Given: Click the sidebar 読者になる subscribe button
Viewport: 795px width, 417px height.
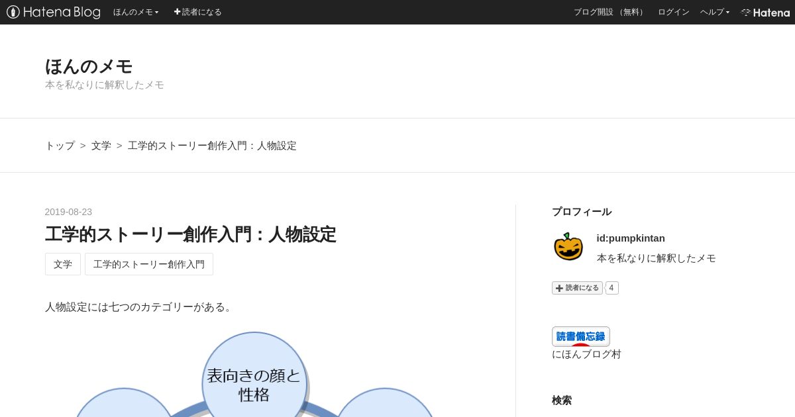Looking at the screenshot, I should [577, 288].
